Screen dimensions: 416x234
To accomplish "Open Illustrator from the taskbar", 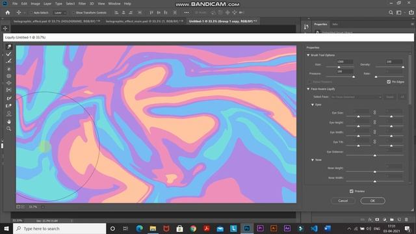I will [x=274, y=228].
